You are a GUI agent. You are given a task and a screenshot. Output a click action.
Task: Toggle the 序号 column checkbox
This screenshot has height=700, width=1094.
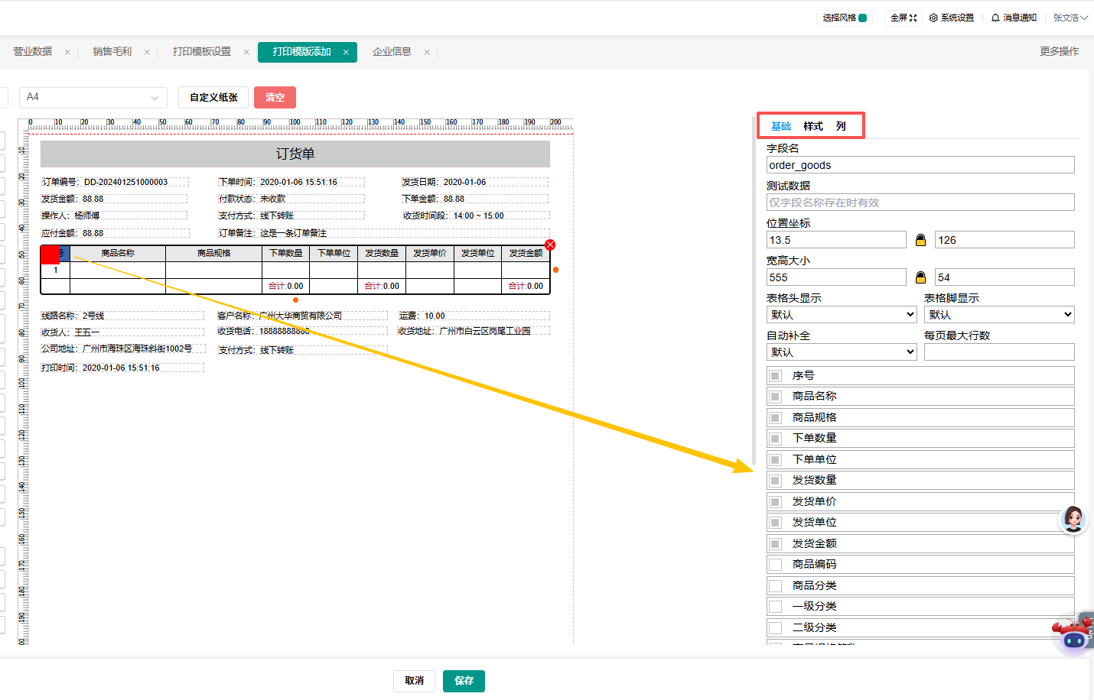click(x=776, y=375)
